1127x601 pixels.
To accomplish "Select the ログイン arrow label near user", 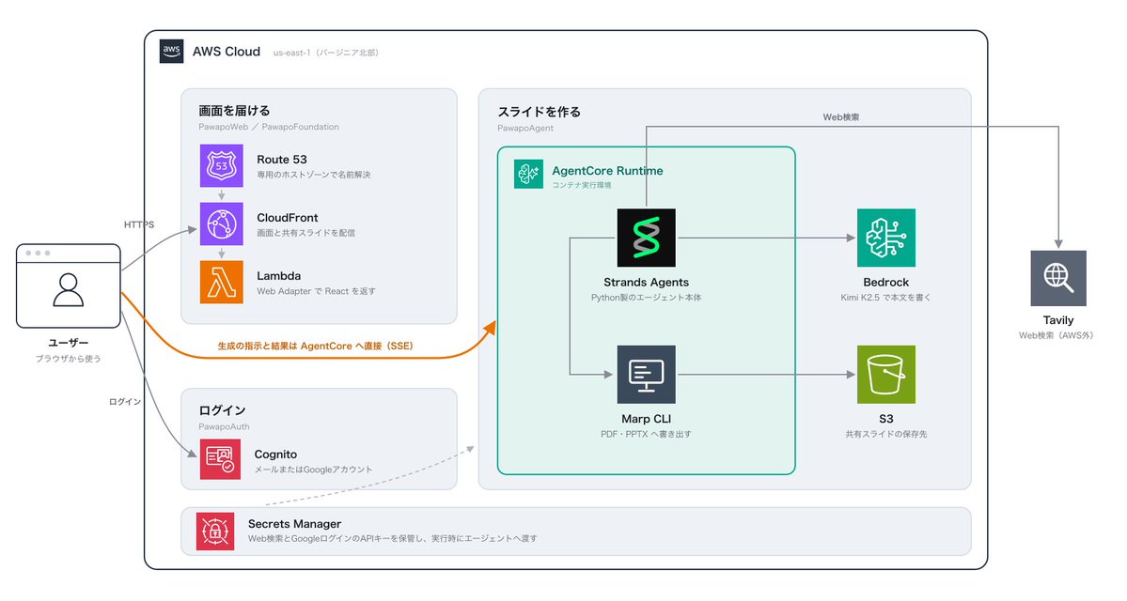I will click(125, 402).
